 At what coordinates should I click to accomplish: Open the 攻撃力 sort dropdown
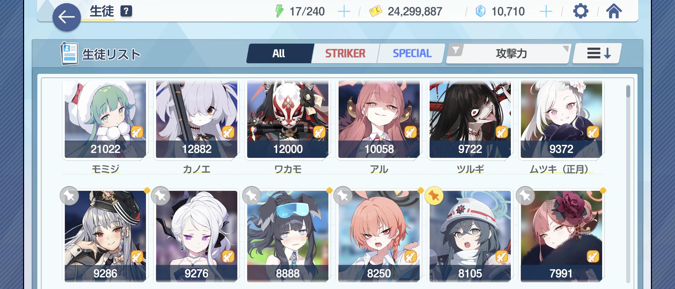coord(508,54)
